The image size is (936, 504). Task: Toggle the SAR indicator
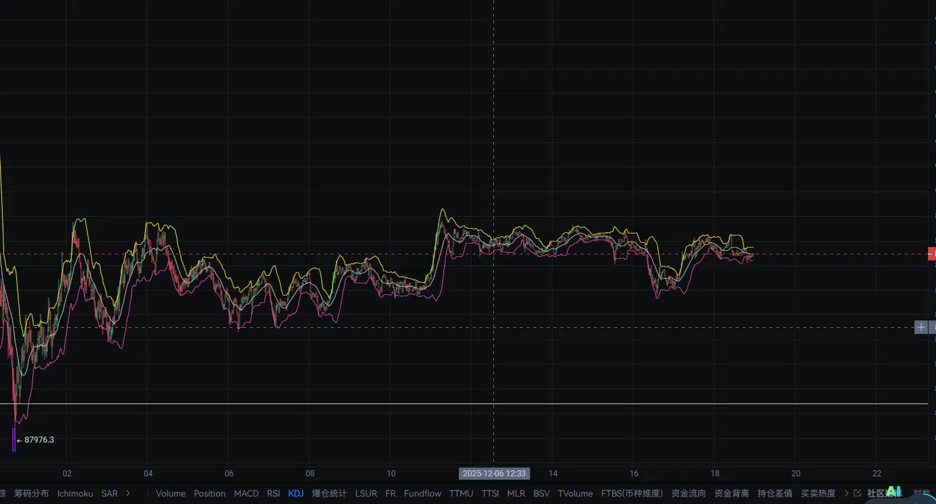click(109, 493)
